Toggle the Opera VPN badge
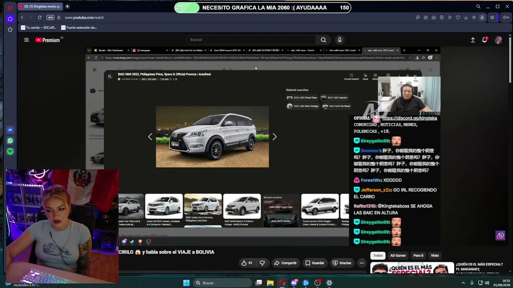513x288 pixels. pyautogui.click(x=50, y=18)
